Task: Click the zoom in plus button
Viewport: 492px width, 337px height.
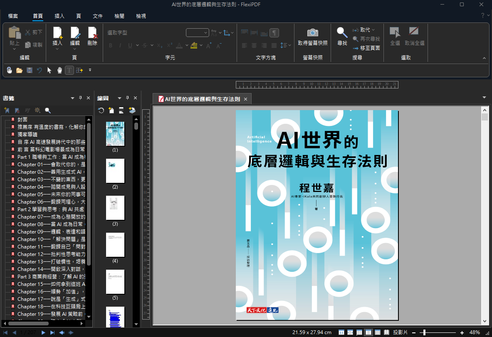Action: 462,332
